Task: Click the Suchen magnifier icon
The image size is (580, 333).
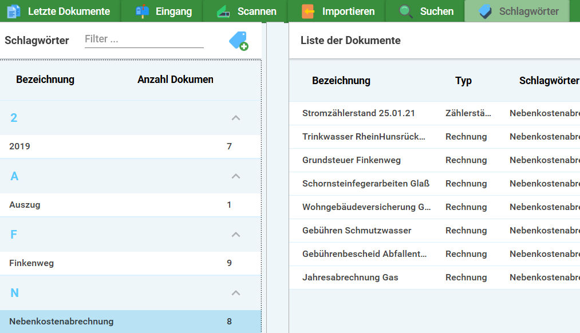Action: point(406,11)
